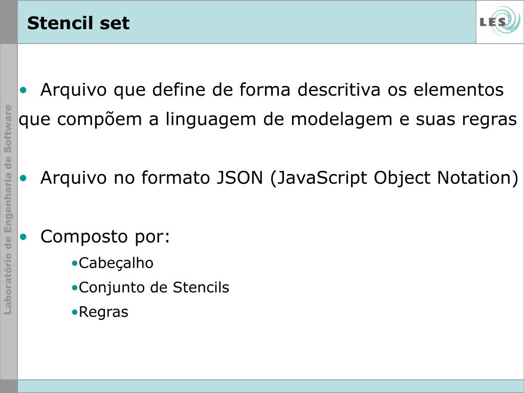This screenshot has width=524, height=393.
Task: Select the Stencil set slide title
Action: click(x=78, y=23)
